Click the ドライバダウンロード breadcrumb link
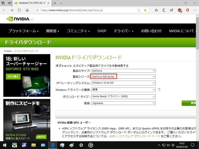 [26, 51]
